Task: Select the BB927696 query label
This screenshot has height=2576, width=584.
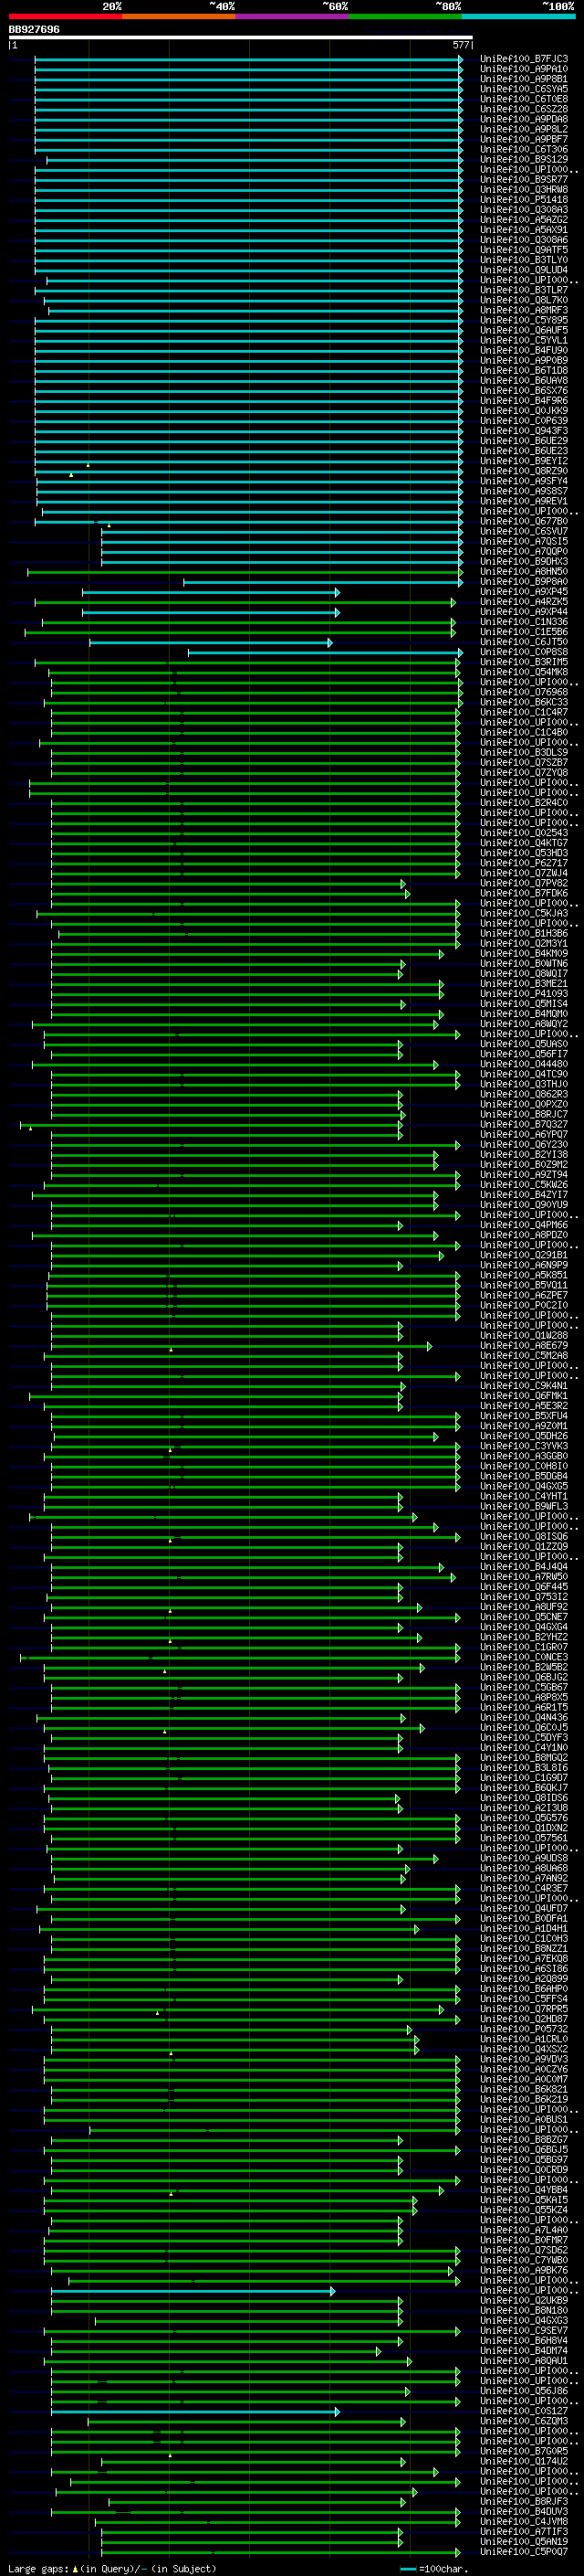Action: 34,30
